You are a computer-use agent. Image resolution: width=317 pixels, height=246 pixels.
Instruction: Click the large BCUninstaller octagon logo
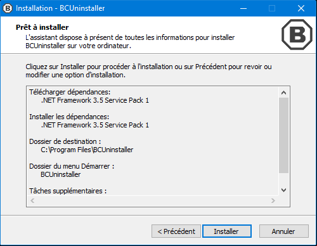click(x=297, y=34)
